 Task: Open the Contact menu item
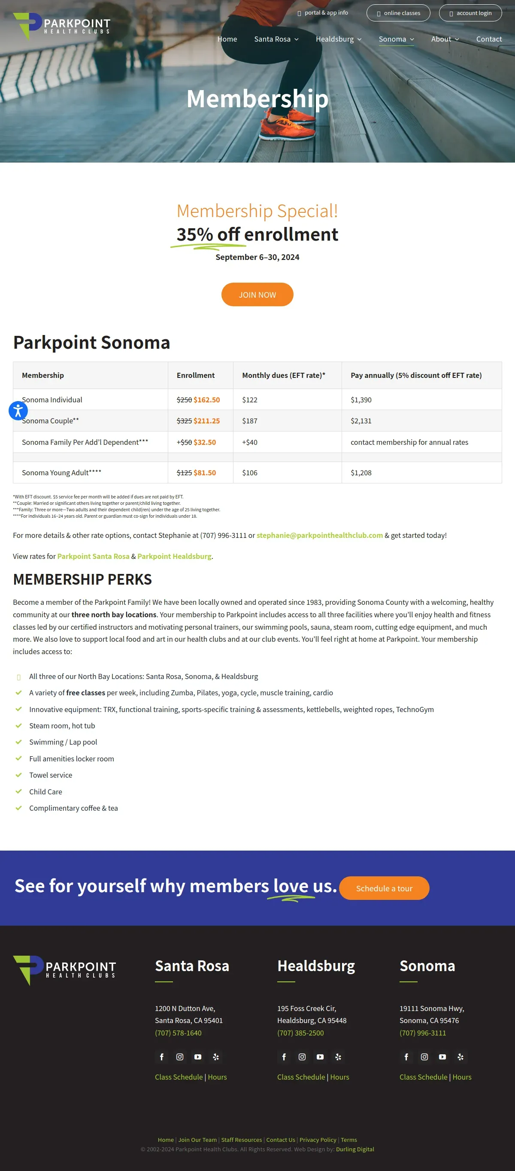click(489, 39)
